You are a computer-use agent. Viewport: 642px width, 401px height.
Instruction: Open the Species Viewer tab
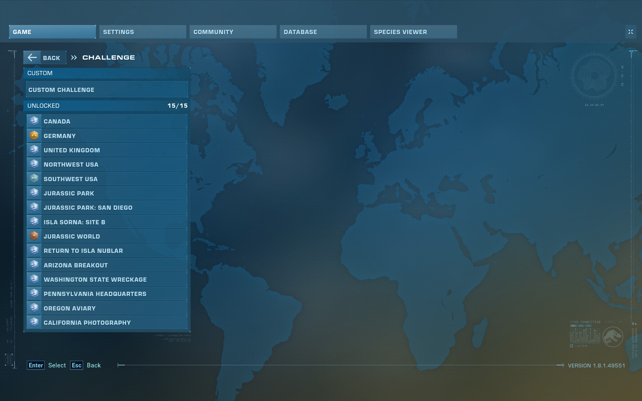tap(413, 32)
